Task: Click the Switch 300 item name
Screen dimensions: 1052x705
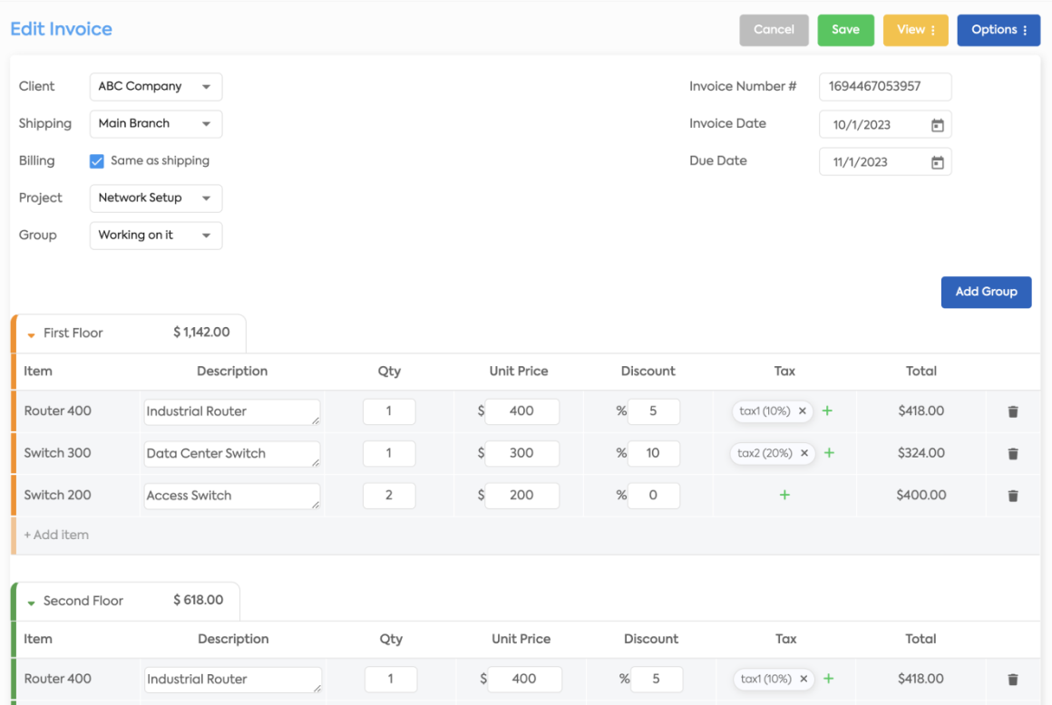Action: pyautogui.click(x=58, y=453)
